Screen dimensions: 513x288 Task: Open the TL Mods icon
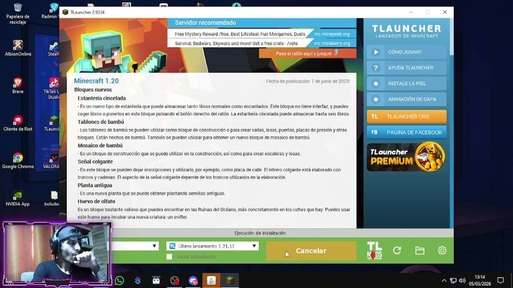pyautogui.click(x=374, y=250)
